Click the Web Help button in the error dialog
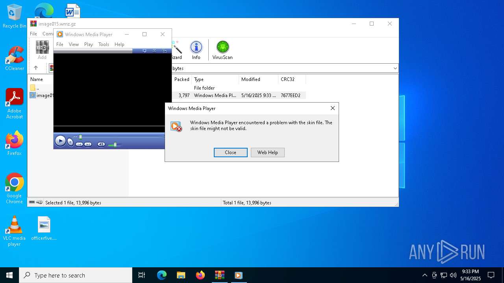504x283 pixels. (x=268, y=153)
